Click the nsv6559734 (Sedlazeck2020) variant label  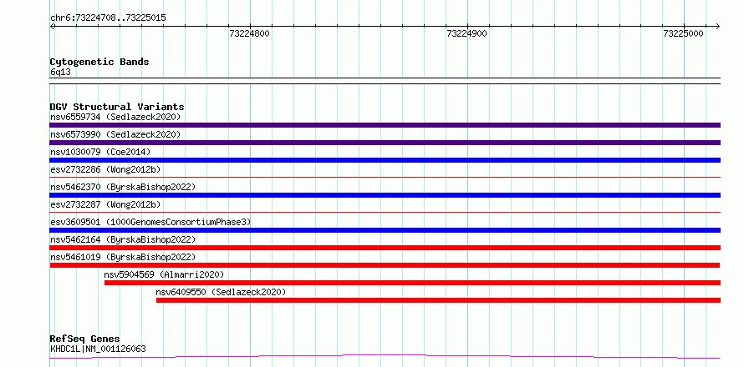click(115, 117)
